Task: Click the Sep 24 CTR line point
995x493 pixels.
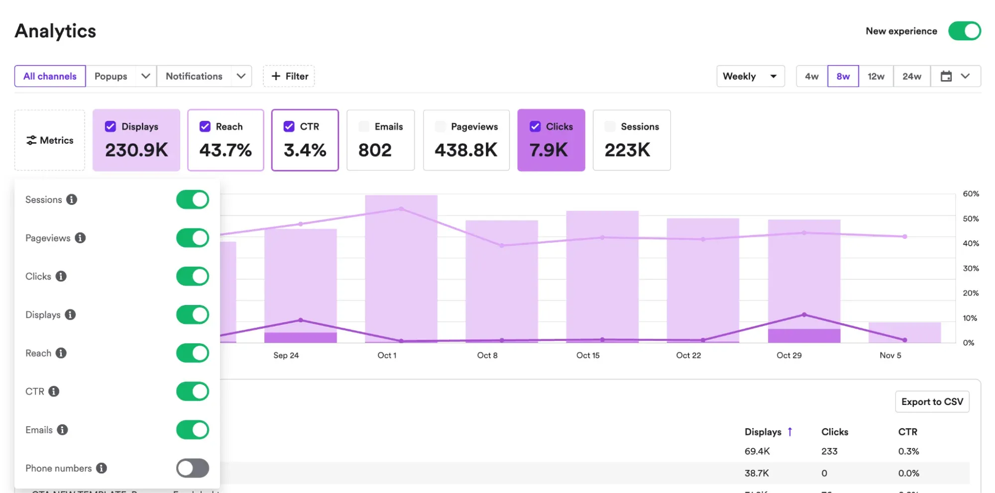Action: tap(300, 320)
